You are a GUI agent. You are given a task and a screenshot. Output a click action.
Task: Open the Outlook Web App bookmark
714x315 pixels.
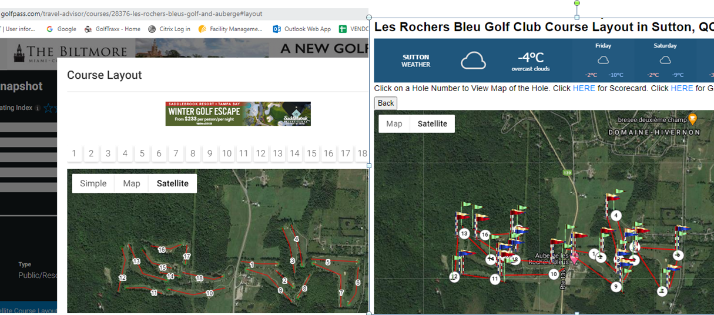[301, 29]
